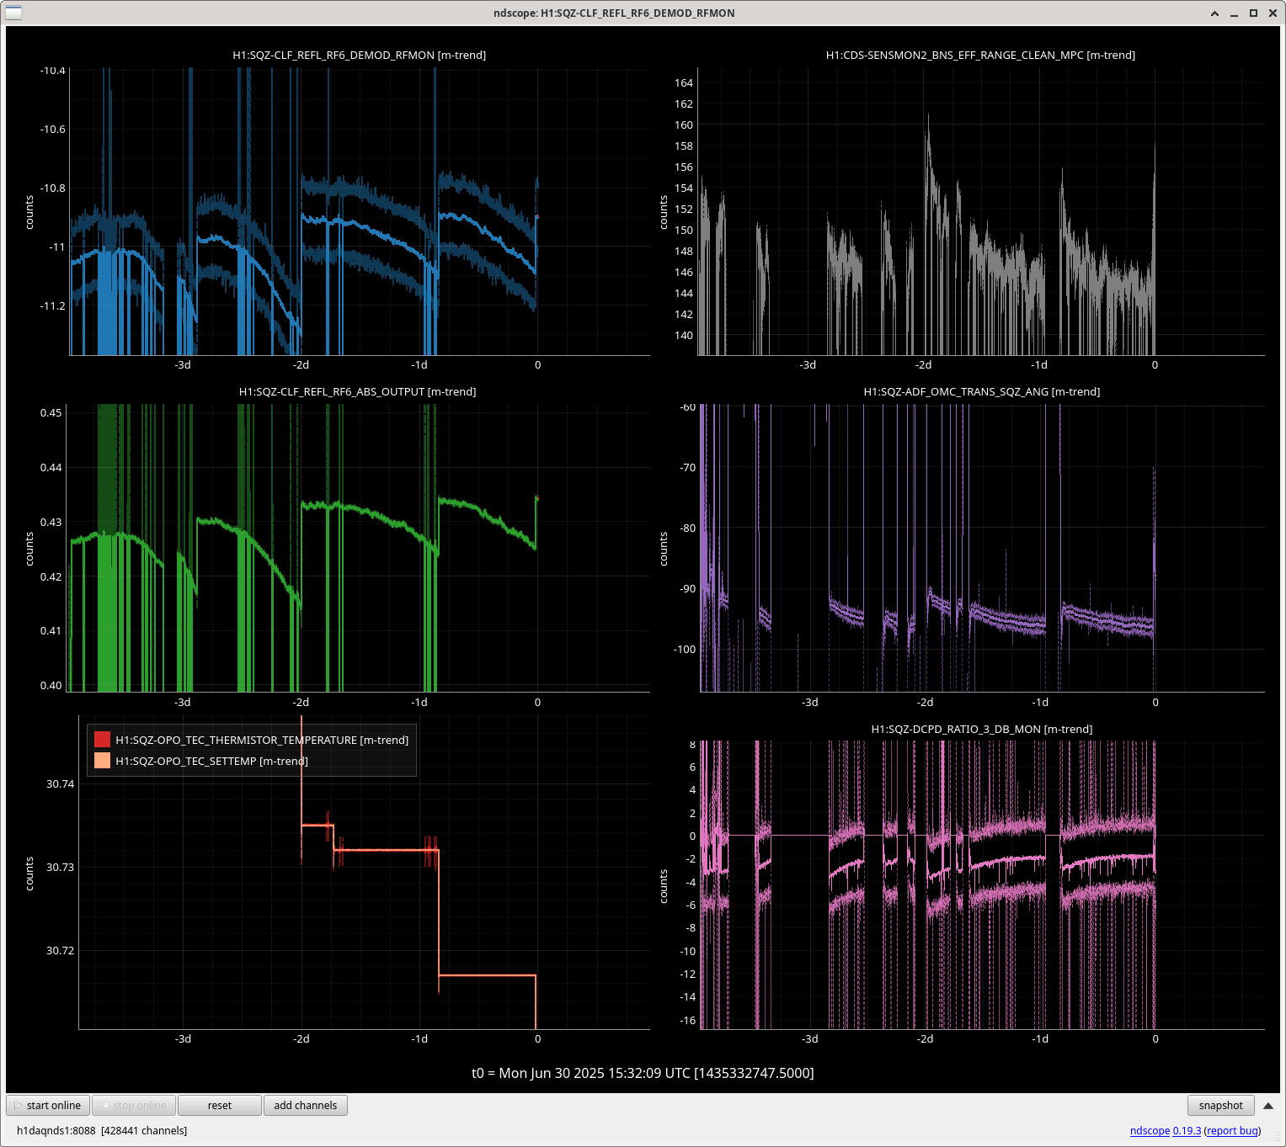The image size is (1286, 1147).
Task: Shade the window with the up arrow
Action: (x=1214, y=13)
